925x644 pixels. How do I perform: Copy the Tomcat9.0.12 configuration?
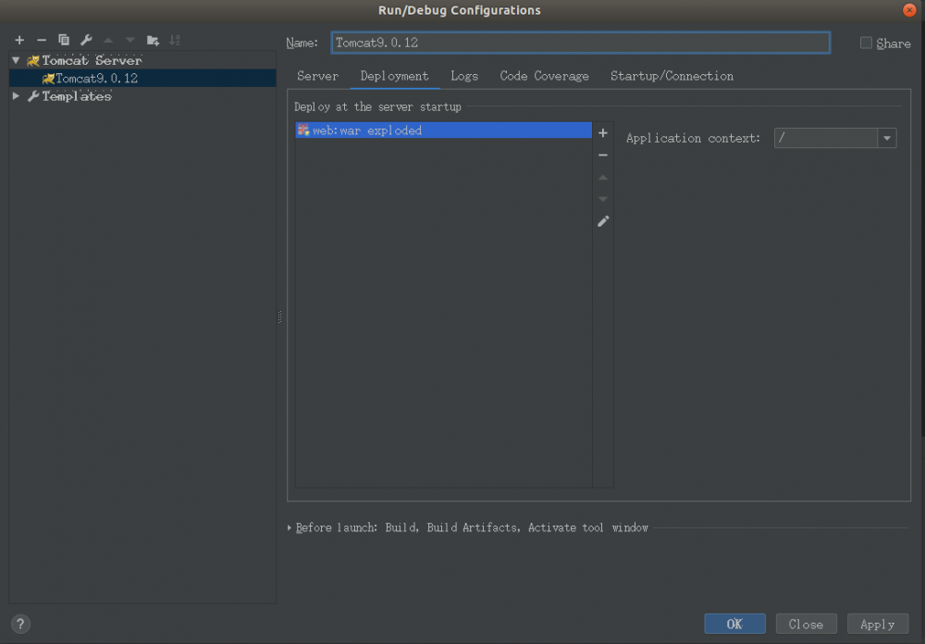64,40
